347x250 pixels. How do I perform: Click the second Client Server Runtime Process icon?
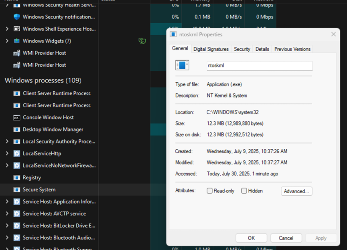16,106
